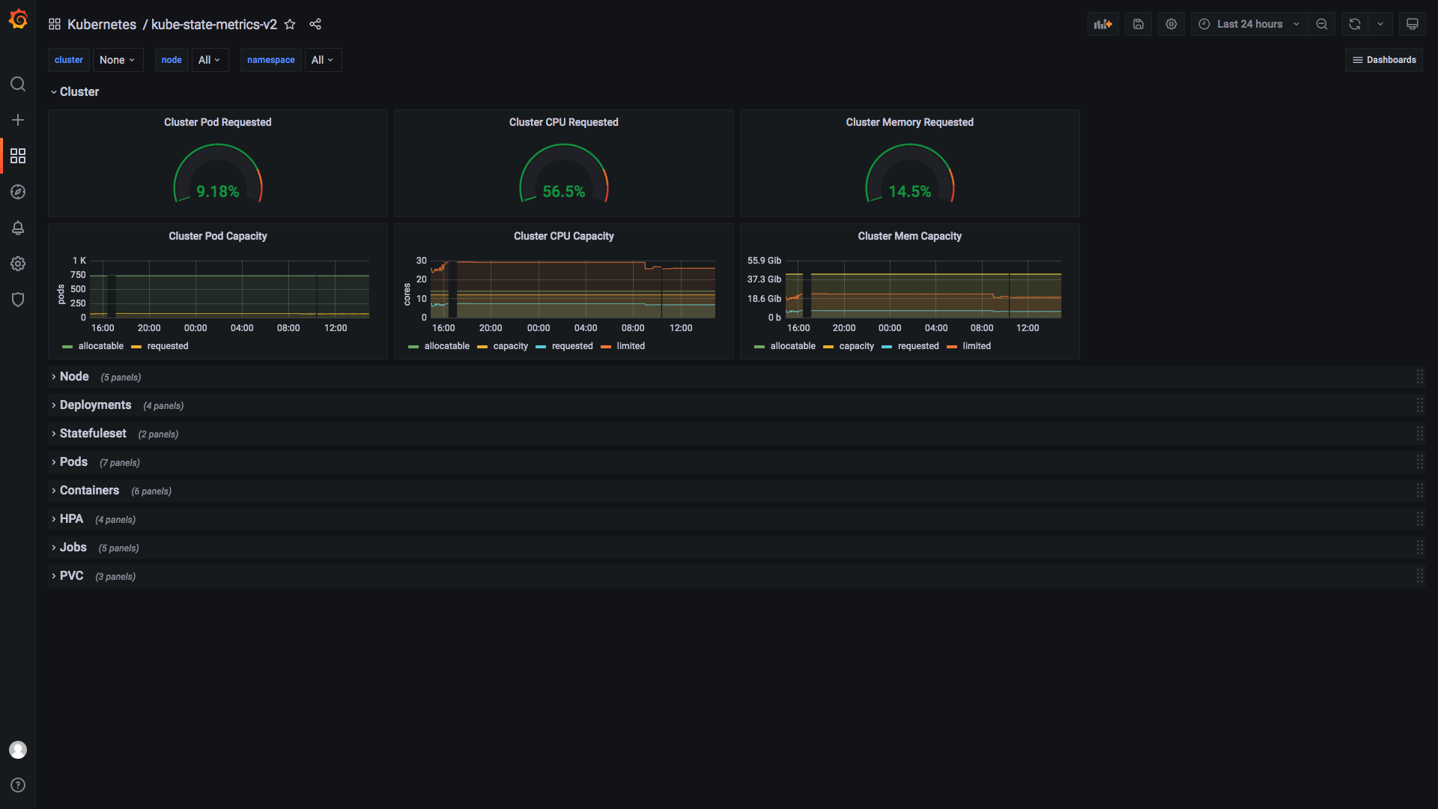This screenshot has height=809, width=1438.
Task: Open Cluster CPU Capacity panel title menu
Action: point(564,236)
